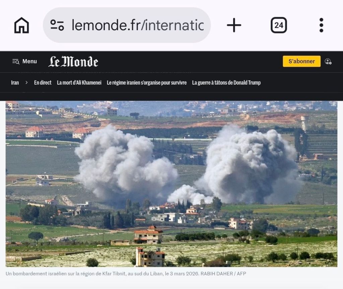This screenshot has width=343, height=289.
Task: Tap the RABIH DAHER / AFP credit
Action: 223,274
